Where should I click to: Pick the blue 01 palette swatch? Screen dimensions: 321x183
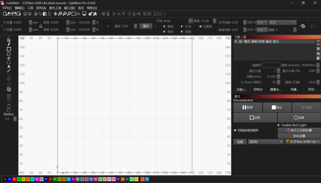[10, 179]
